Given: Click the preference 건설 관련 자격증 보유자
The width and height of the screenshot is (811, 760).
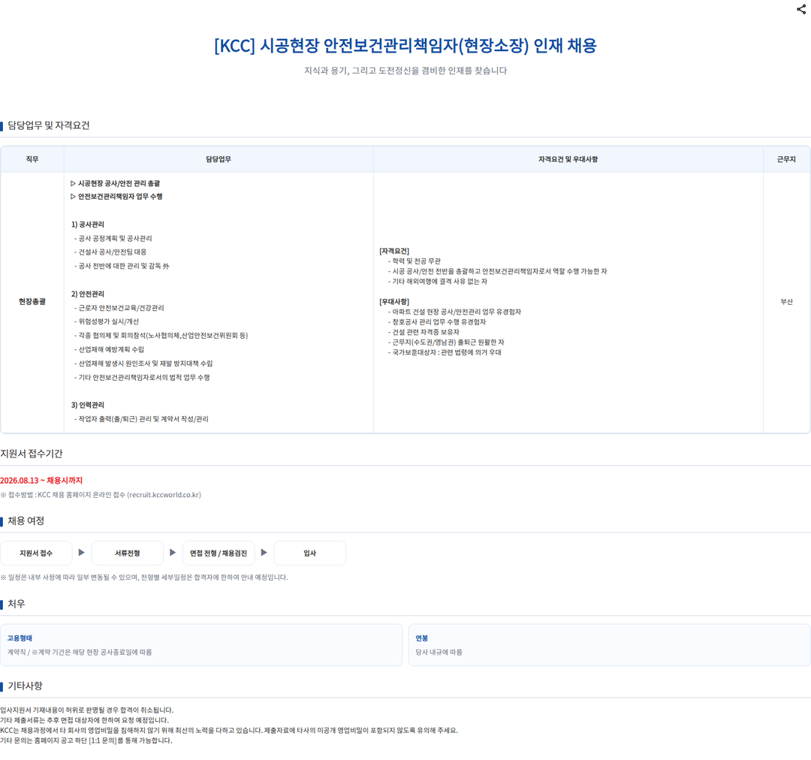Looking at the screenshot, I should tap(424, 332).
